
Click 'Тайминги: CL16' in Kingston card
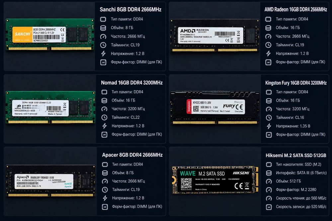tap(290, 118)
